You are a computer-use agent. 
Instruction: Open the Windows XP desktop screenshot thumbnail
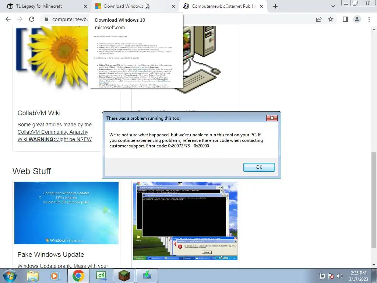point(186,221)
